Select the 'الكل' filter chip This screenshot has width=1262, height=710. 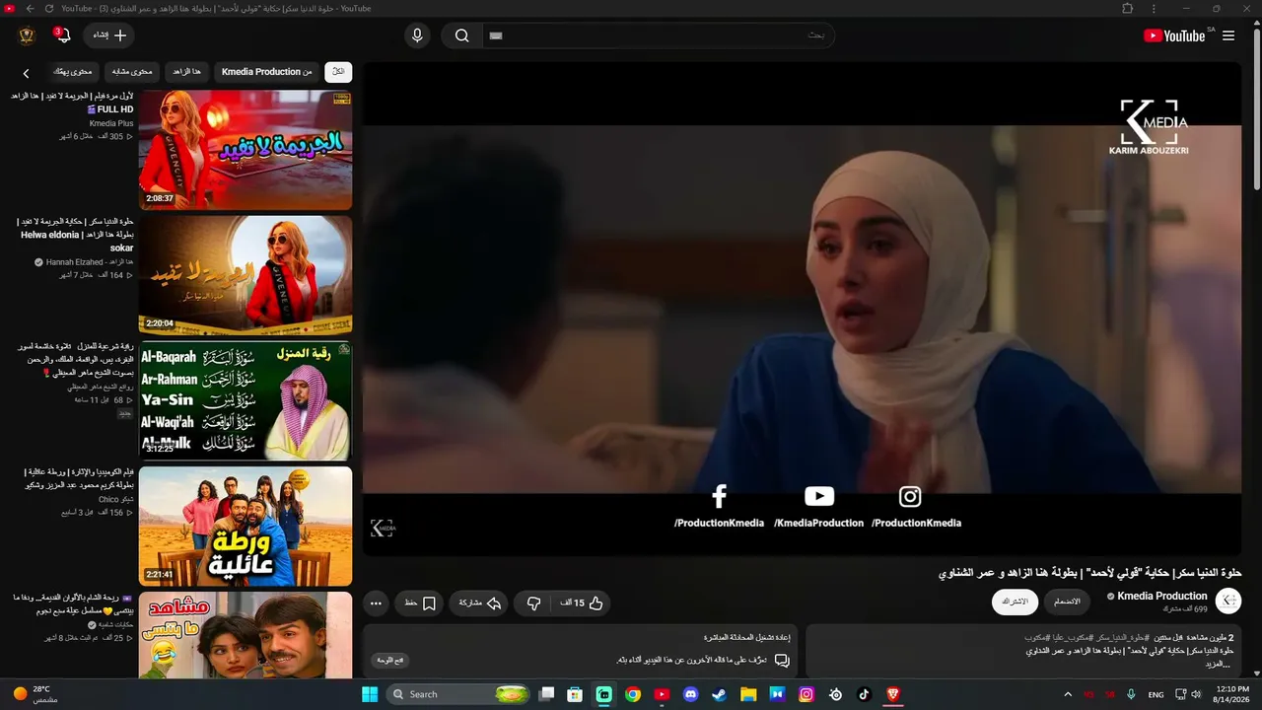(x=338, y=72)
